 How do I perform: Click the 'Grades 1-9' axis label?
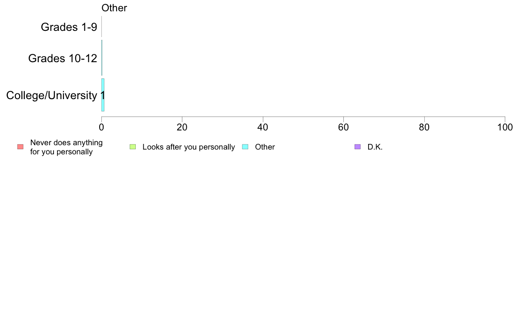tap(69, 27)
